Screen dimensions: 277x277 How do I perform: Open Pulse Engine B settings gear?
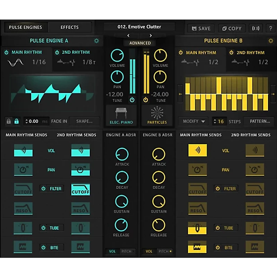pyautogui.click(x=271, y=41)
